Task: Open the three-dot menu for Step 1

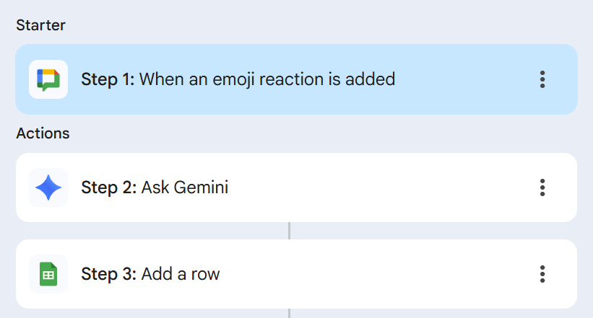Action: (x=542, y=79)
